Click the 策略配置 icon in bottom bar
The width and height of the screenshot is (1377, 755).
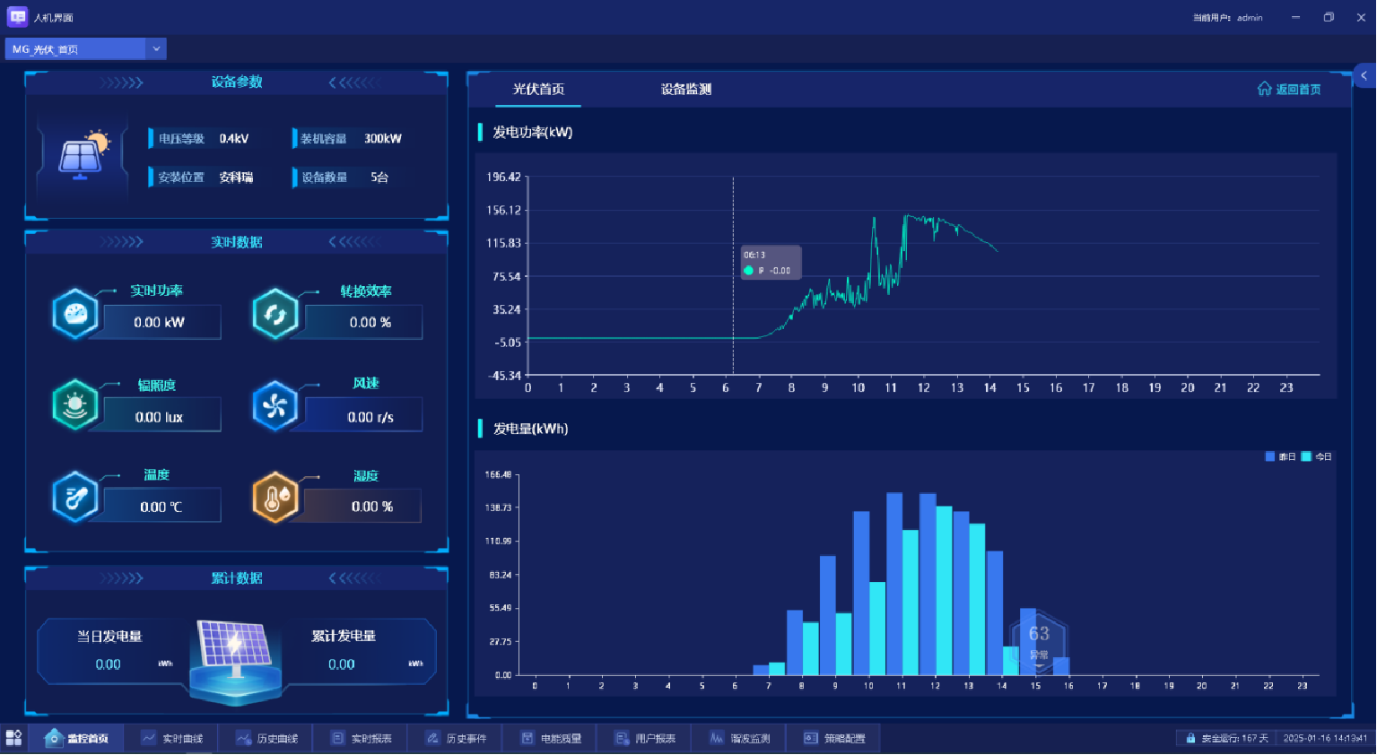[x=811, y=738]
